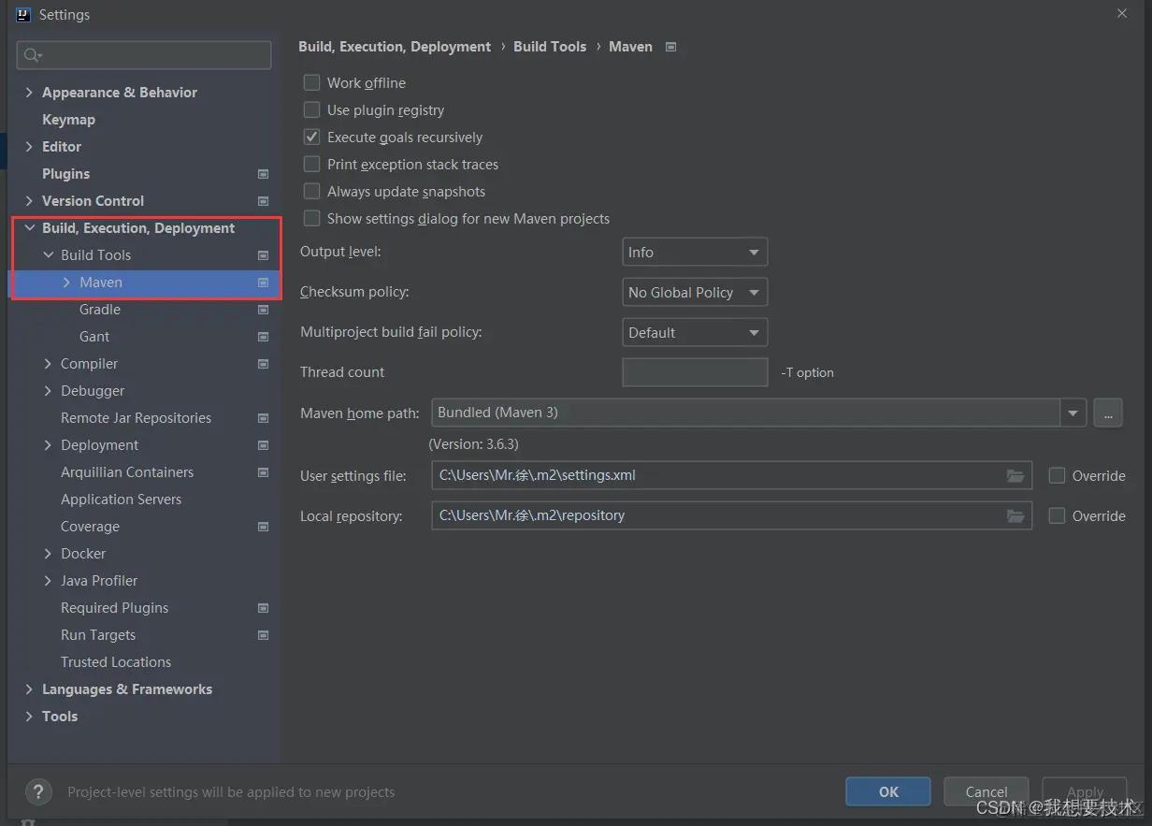Click inside the Thread count field
1152x826 pixels.
point(695,372)
